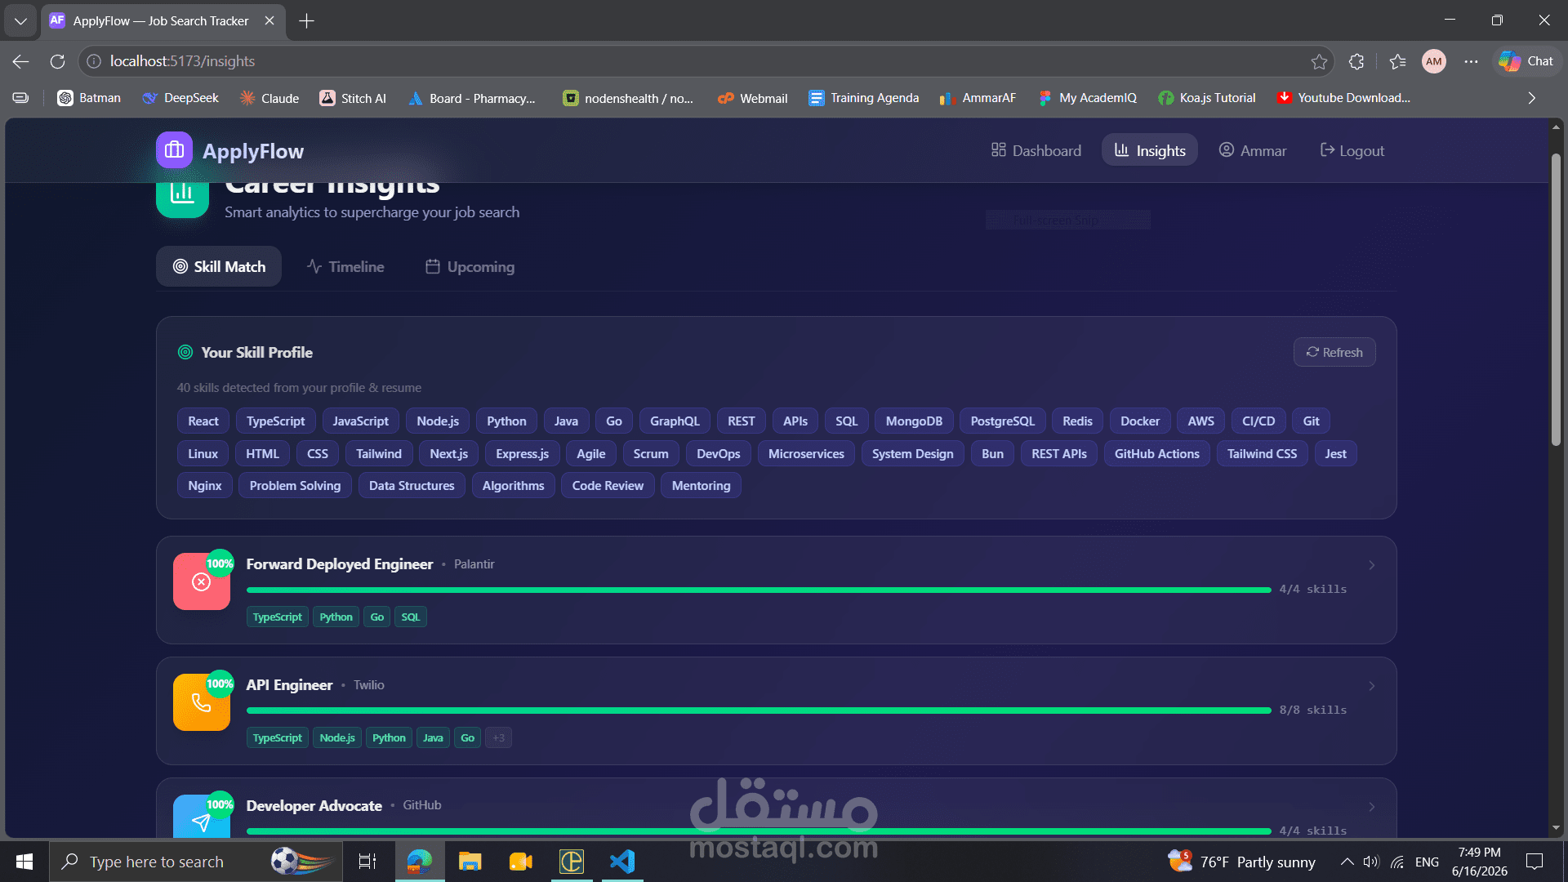Screen dimensions: 1568x882
Task: Open a new browser tab
Action: [x=306, y=21]
